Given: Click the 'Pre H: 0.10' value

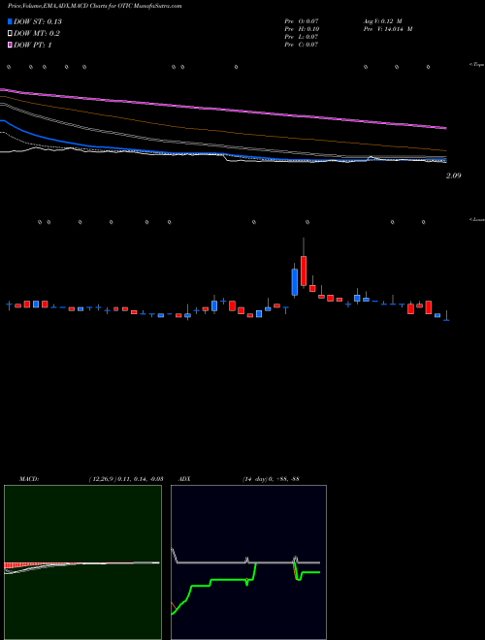Looking at the screenshot, I should tap(302, 29).
